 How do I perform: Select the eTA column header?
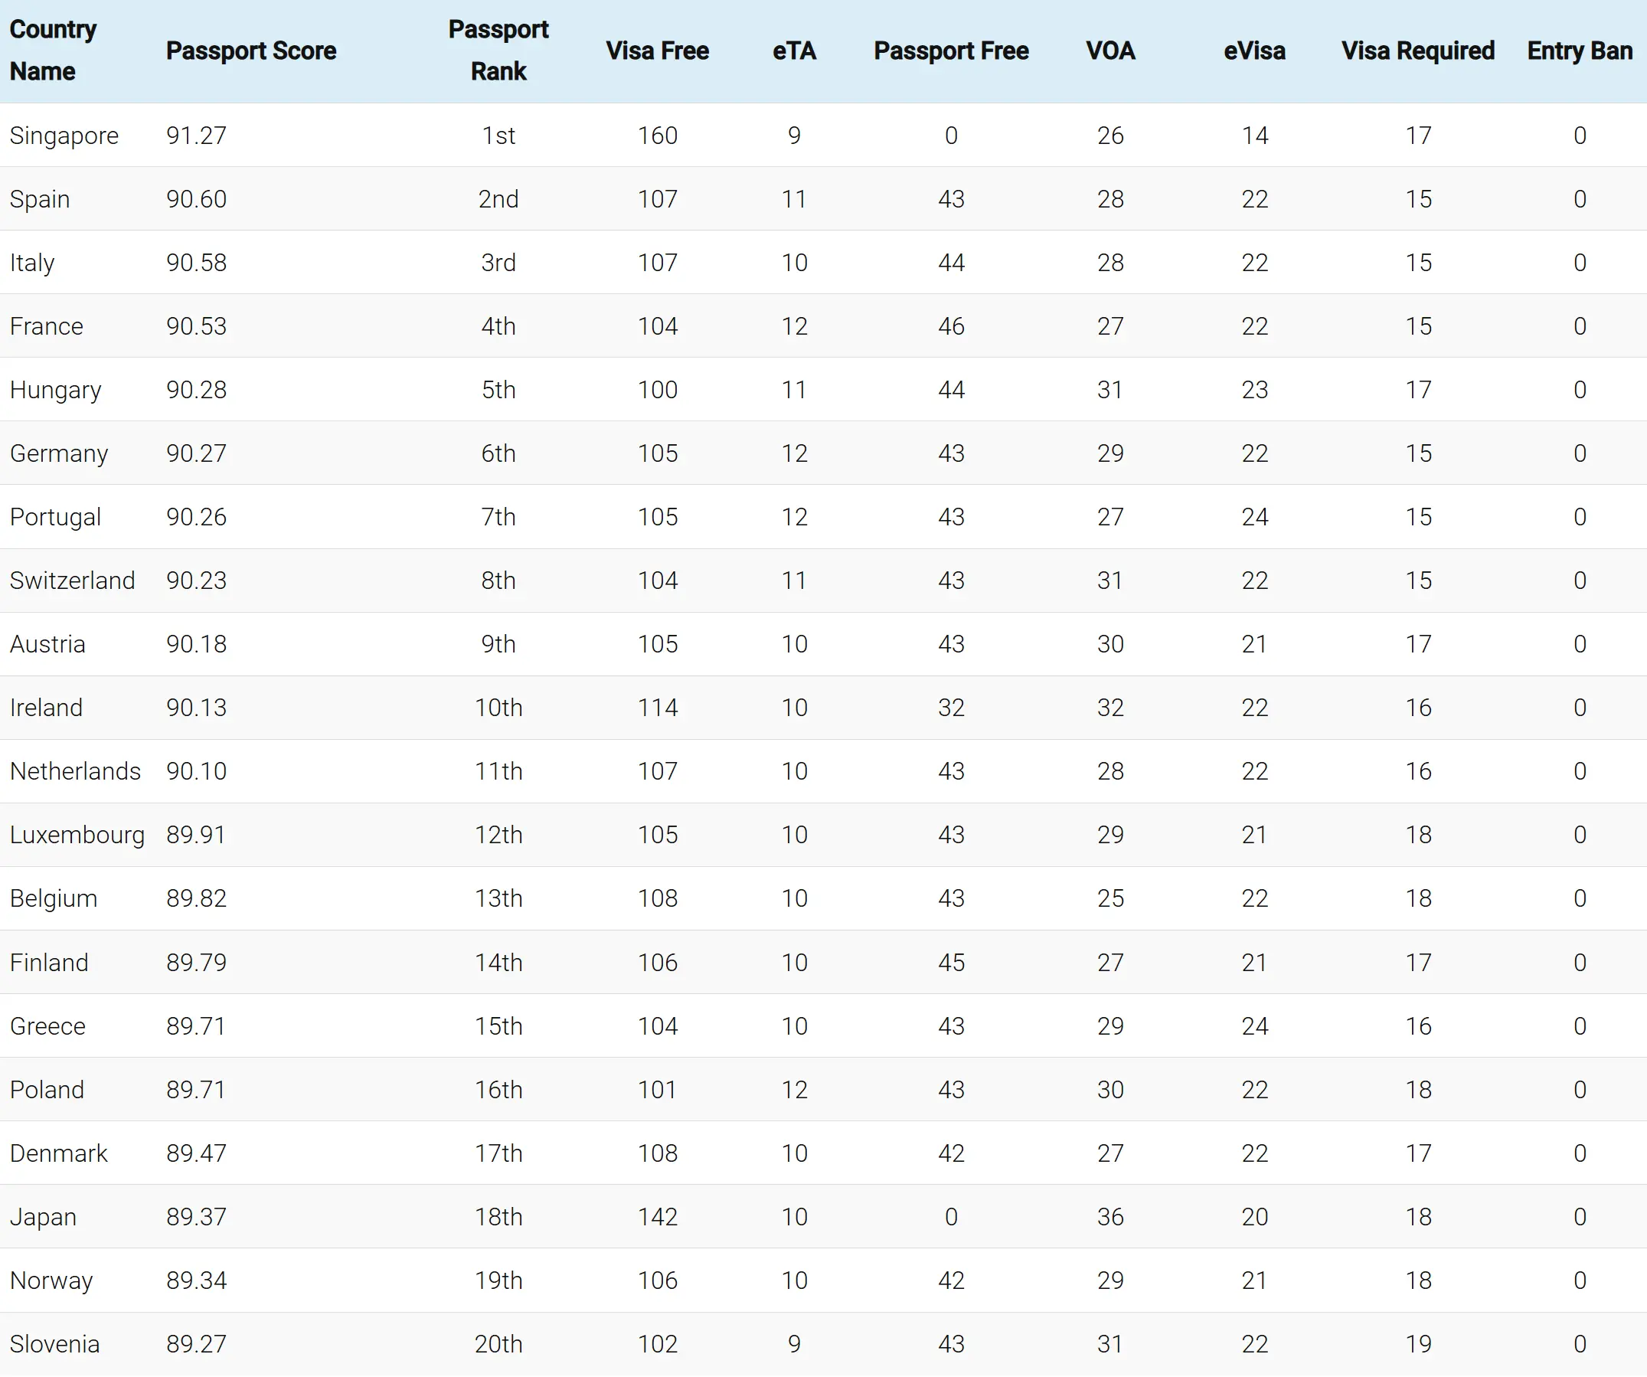[794, 51]
